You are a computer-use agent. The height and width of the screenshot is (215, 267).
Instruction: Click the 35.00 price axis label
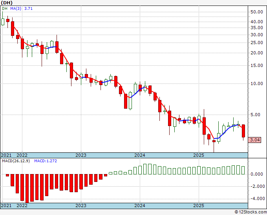[257, 28]
